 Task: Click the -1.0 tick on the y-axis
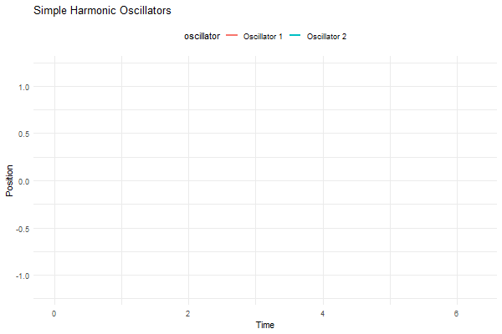coord(22,276)
